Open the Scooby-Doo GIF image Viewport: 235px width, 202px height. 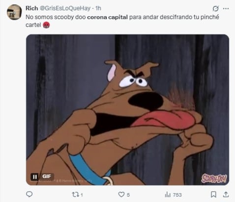point(127,110)
